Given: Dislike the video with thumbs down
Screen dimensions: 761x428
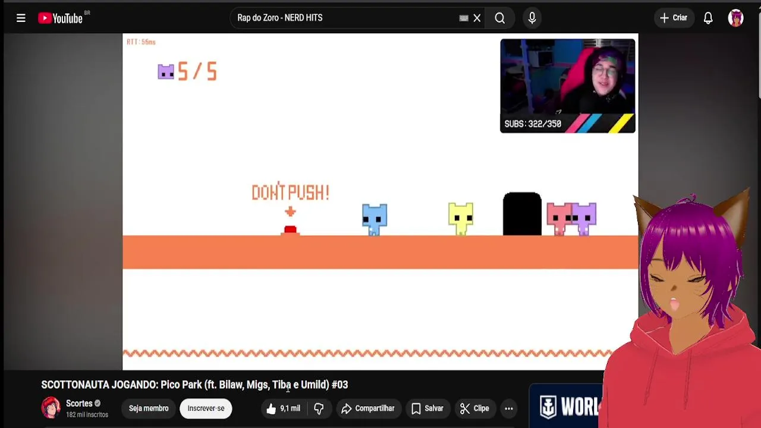Looking at the screenshot, I should tap(319, 408).
